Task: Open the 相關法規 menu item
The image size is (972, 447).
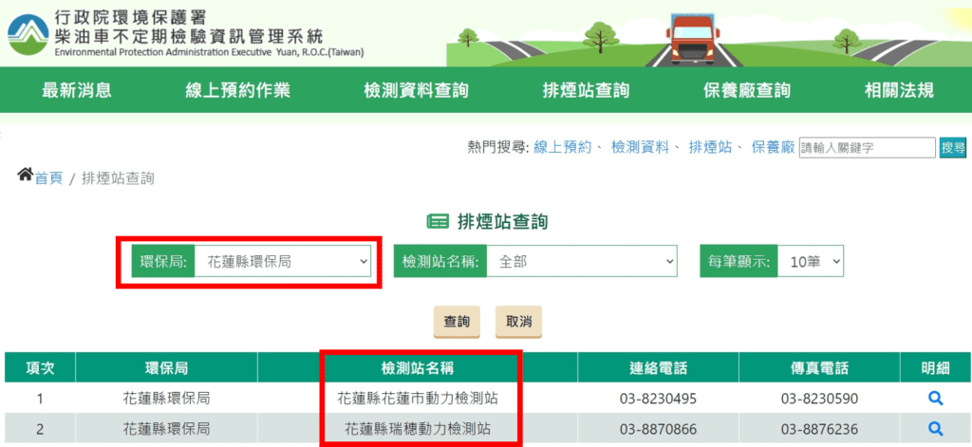Action: [x=899, y=91]
